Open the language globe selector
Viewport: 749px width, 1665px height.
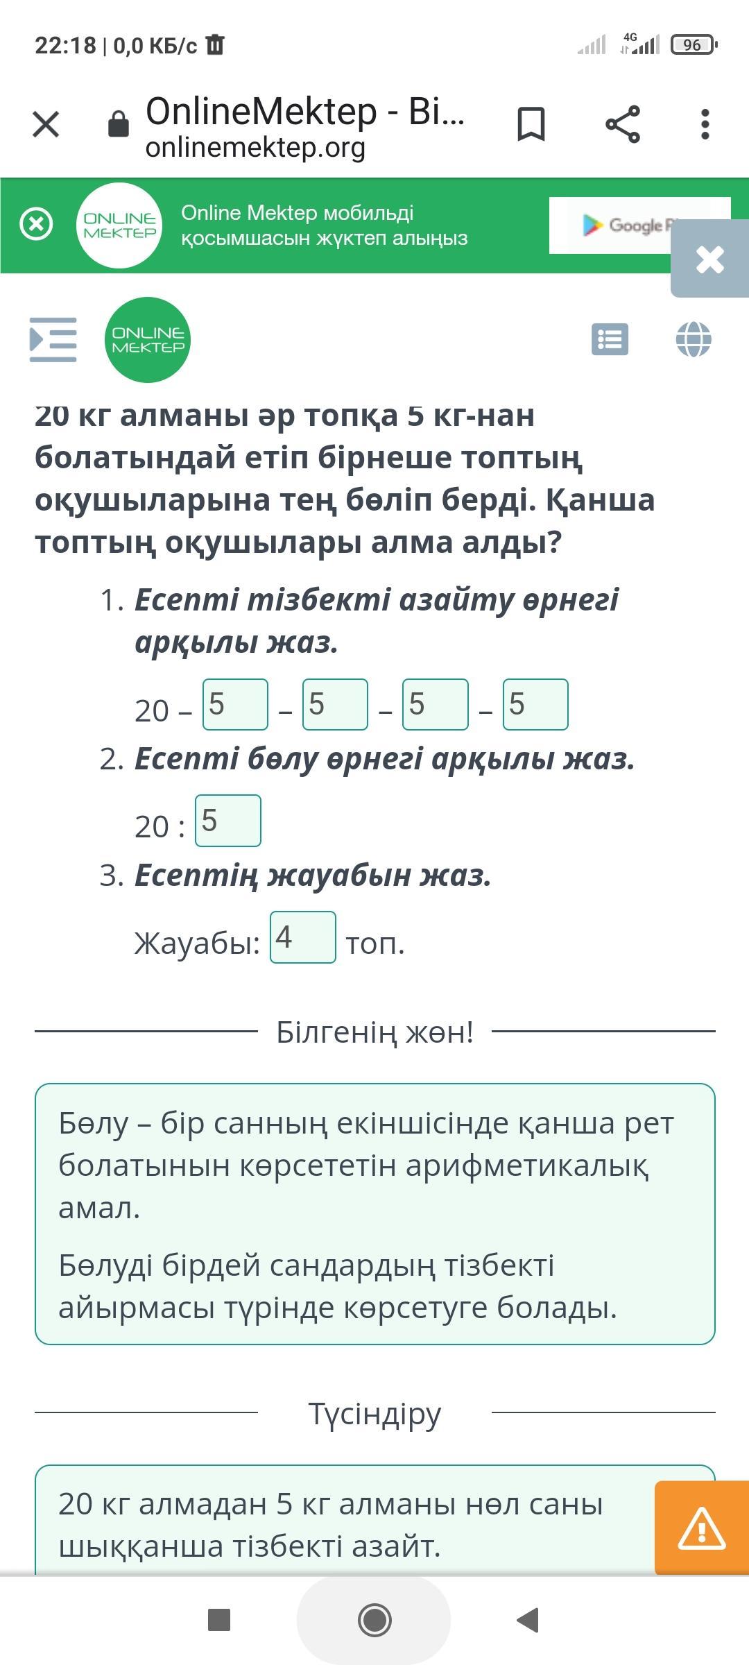694,340
